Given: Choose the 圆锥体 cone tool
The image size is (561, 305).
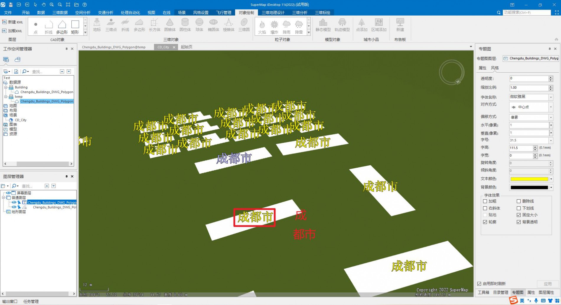Looking at the screenshot, I should point(170,25).
